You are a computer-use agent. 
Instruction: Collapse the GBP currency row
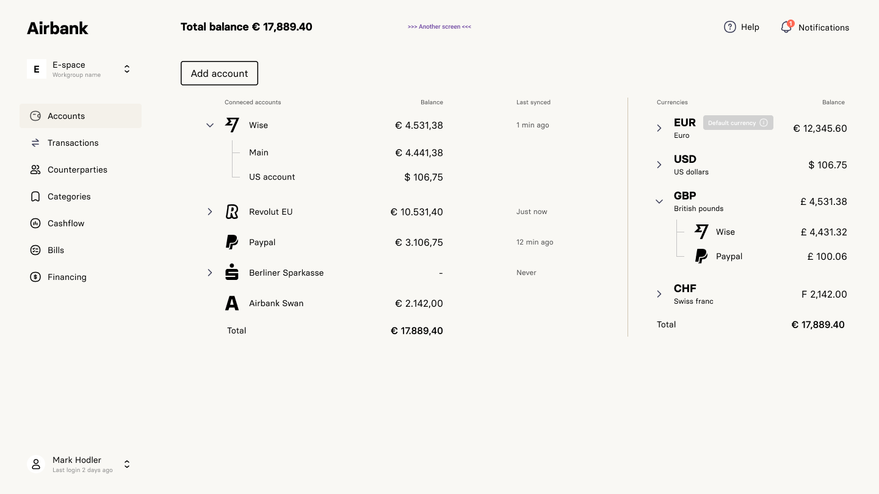point(659,201)
